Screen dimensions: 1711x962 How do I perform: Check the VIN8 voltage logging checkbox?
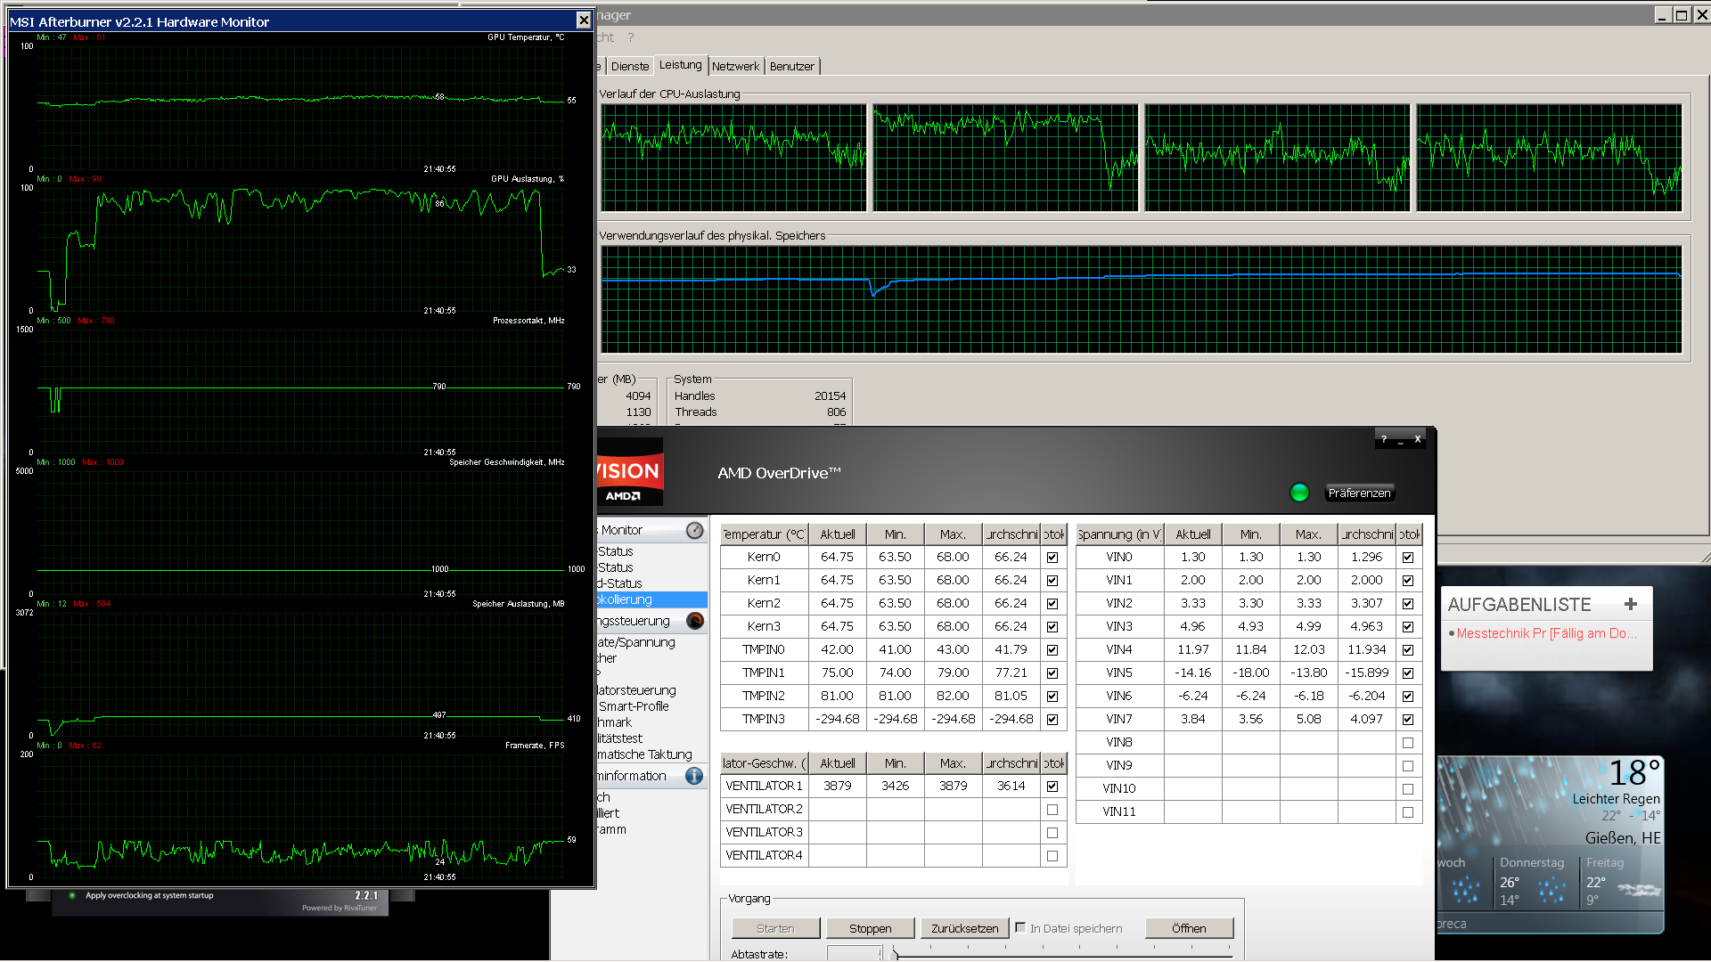point(1408,743)
